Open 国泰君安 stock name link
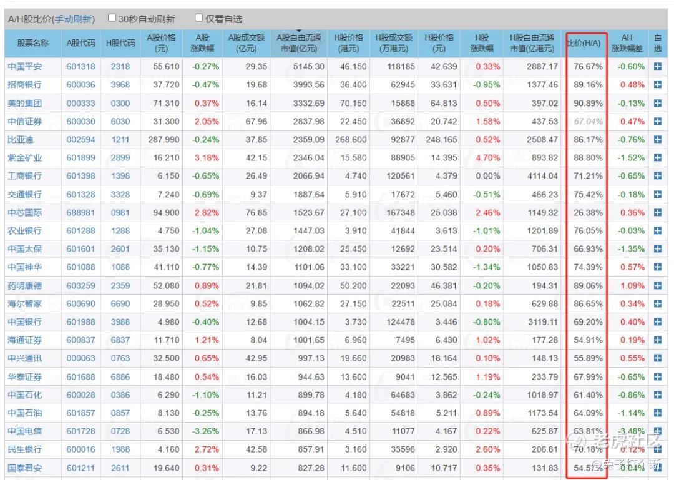Viewport: 674px width, 480px height. coord(24,468)
